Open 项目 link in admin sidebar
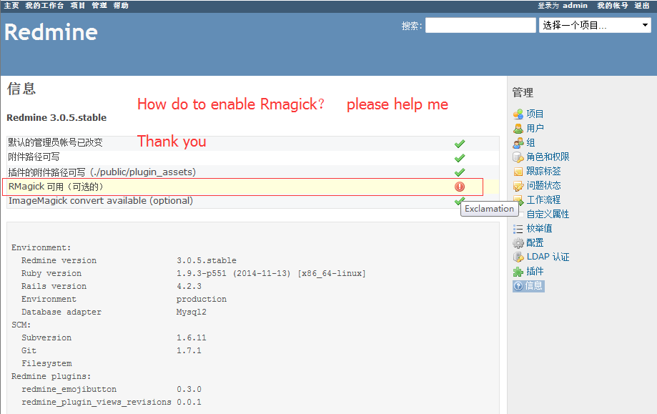 (535, 114)
